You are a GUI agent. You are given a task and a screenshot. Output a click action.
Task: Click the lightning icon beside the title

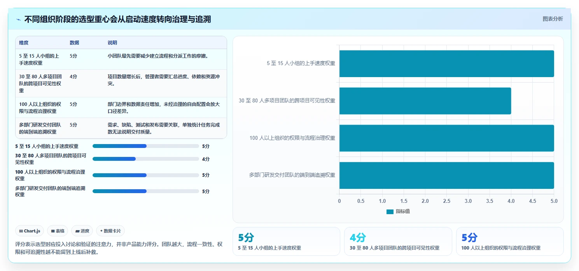click(19, 19)
